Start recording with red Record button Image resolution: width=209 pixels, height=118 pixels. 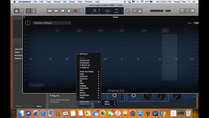click(75, 11)
